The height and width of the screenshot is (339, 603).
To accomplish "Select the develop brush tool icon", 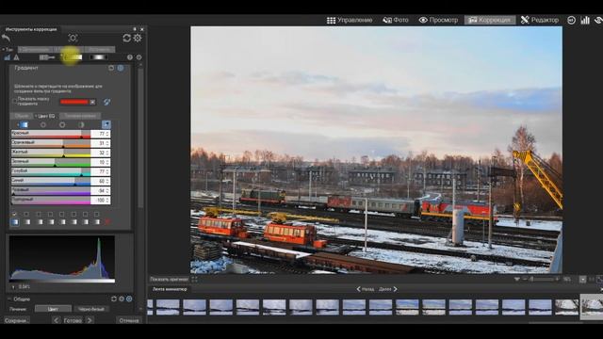I will coord(47,57).
